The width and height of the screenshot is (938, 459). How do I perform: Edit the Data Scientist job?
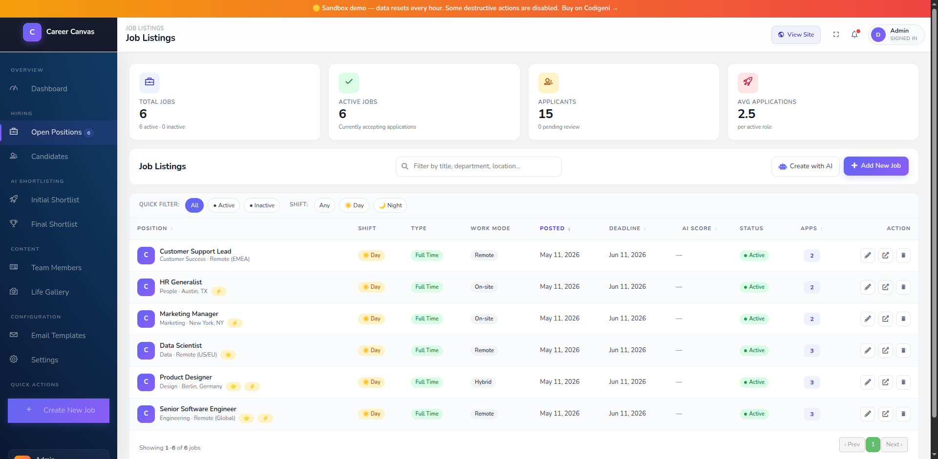tap(868, 350)
